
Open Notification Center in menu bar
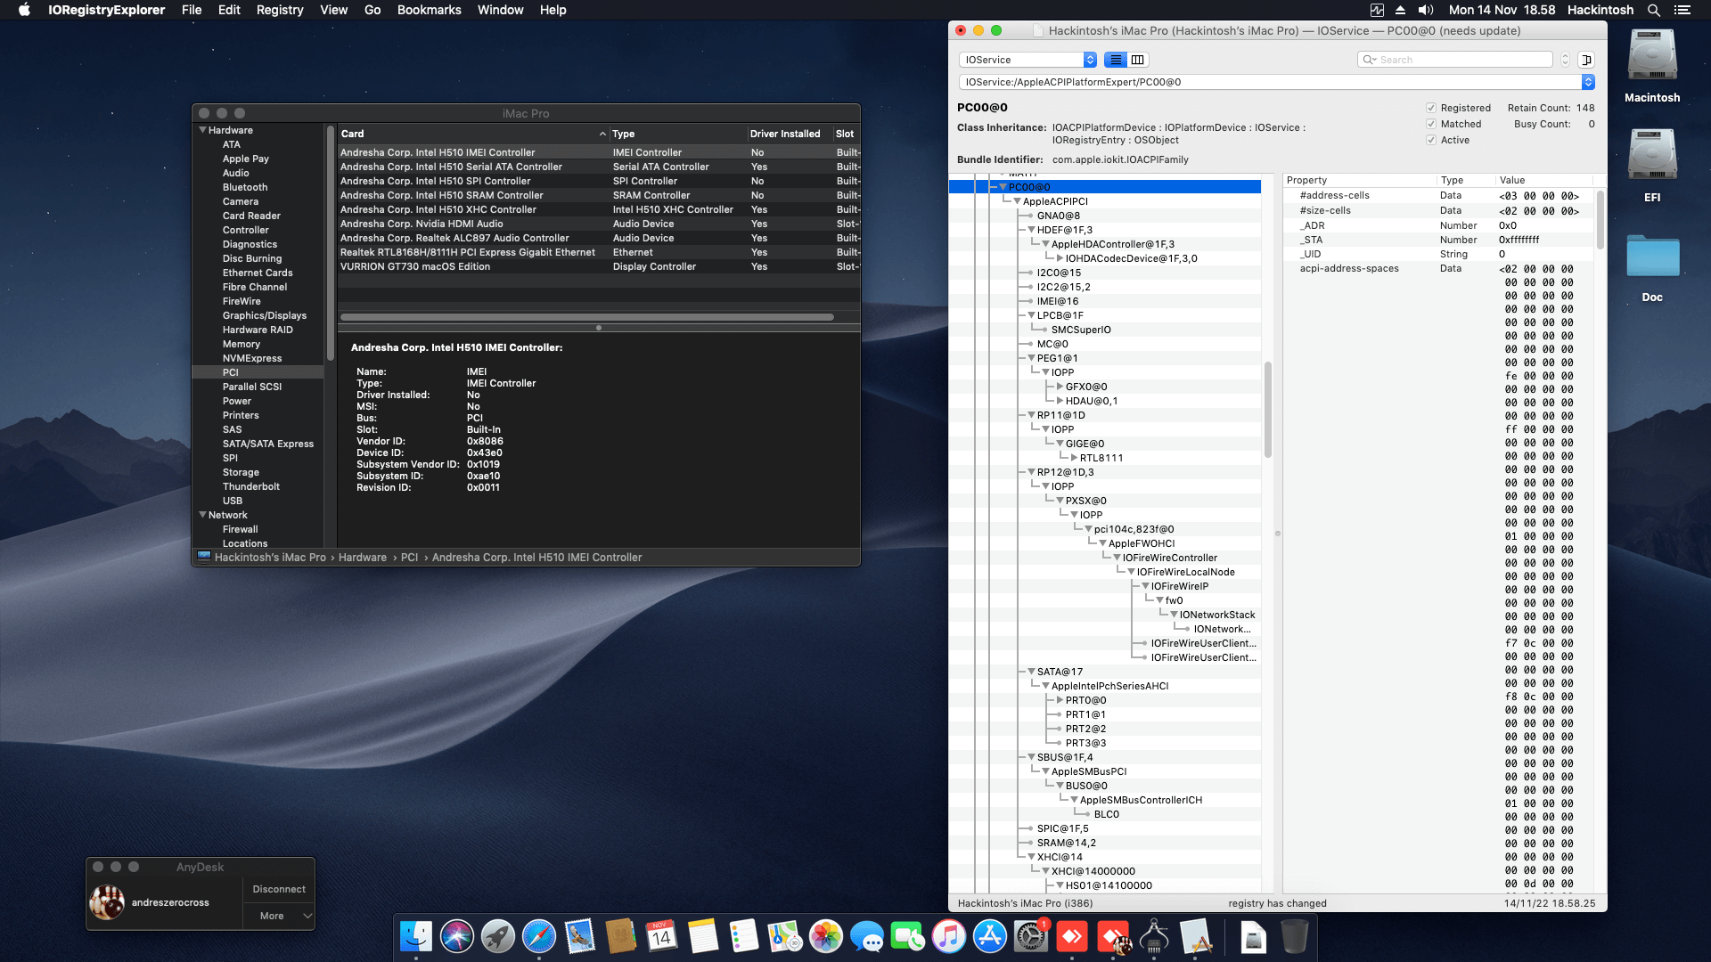pyautogui.click(x=1682, y=10)
